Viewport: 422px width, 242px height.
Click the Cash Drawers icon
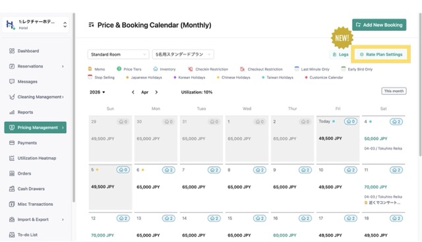pyautogui.click(x=12, y=189)
